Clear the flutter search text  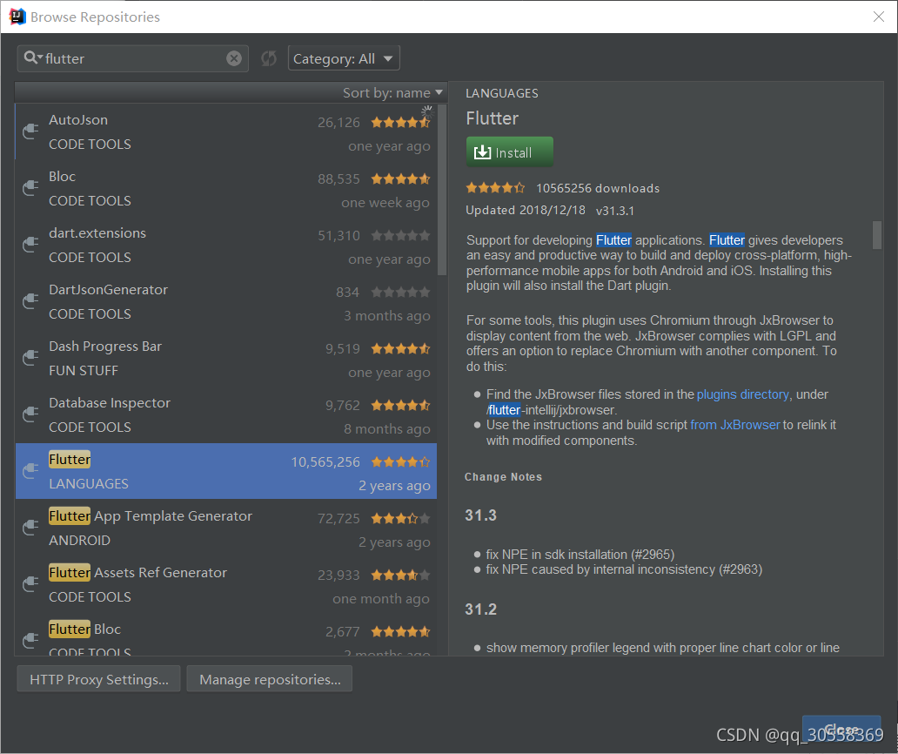coord(234,58)
